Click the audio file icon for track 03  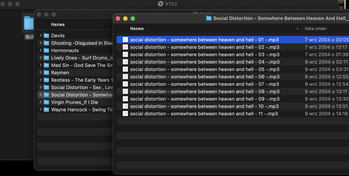pyautogui.click(x=125, y=54)
